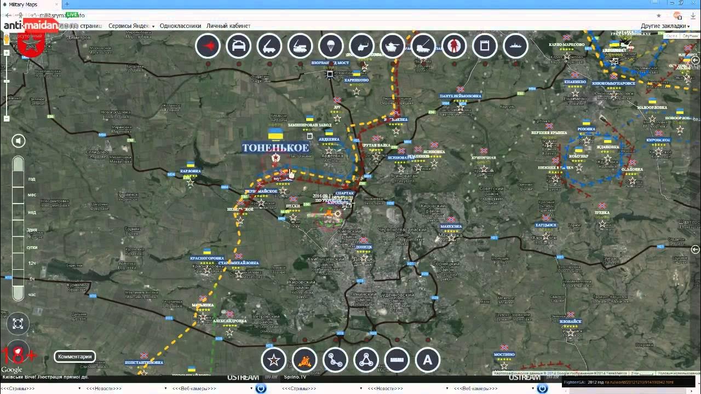Viewport: 701px width, 394px height.
Task: Click the Комментарии button
Action: point(74,357)
